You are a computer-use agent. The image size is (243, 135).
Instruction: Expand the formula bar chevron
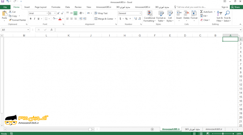click(240, 30)
